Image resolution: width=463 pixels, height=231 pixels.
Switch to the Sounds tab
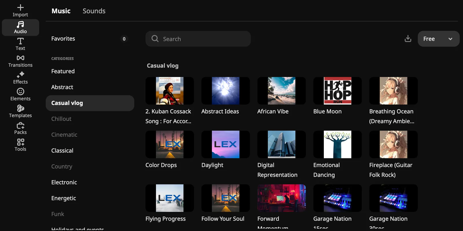tap(94, 11)
